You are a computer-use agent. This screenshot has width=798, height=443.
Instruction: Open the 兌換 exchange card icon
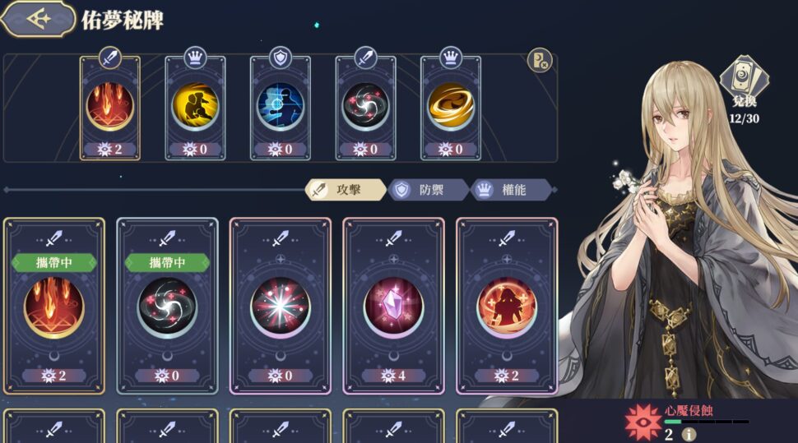[744, 81]
